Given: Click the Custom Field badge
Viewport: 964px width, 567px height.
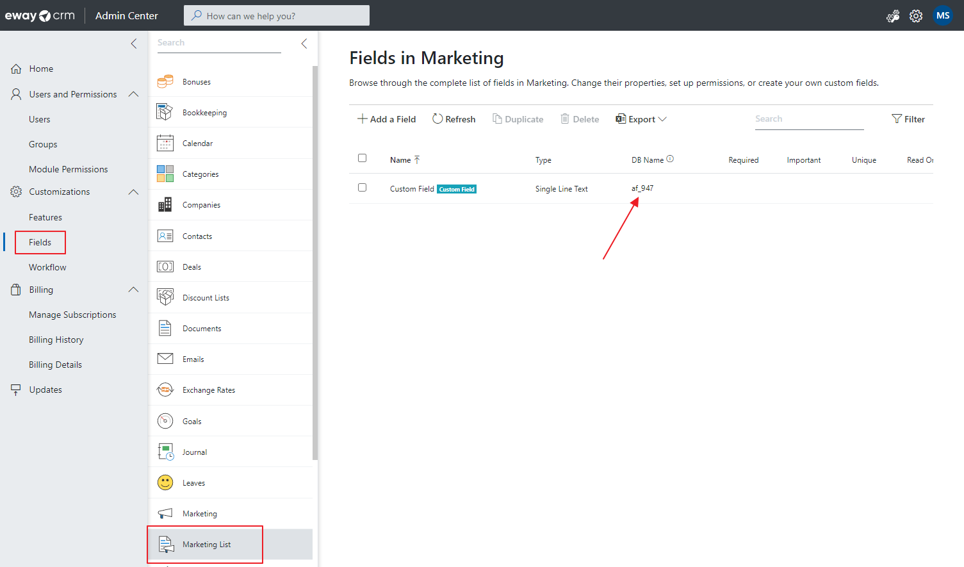Looking at the screenshot, I should 457,189.
